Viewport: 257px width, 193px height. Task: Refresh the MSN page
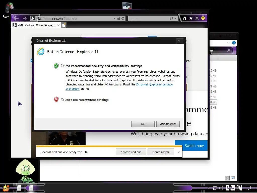[122, 18]
